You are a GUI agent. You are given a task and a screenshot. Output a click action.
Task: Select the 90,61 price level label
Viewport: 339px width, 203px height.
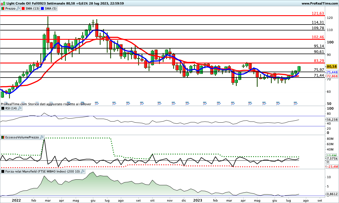pyautogui.click(x=319, y=52)
